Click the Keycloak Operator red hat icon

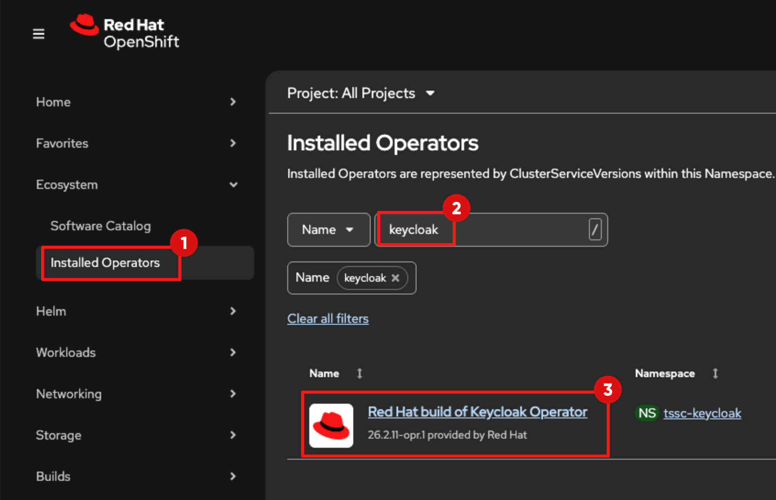click(331, 425)
